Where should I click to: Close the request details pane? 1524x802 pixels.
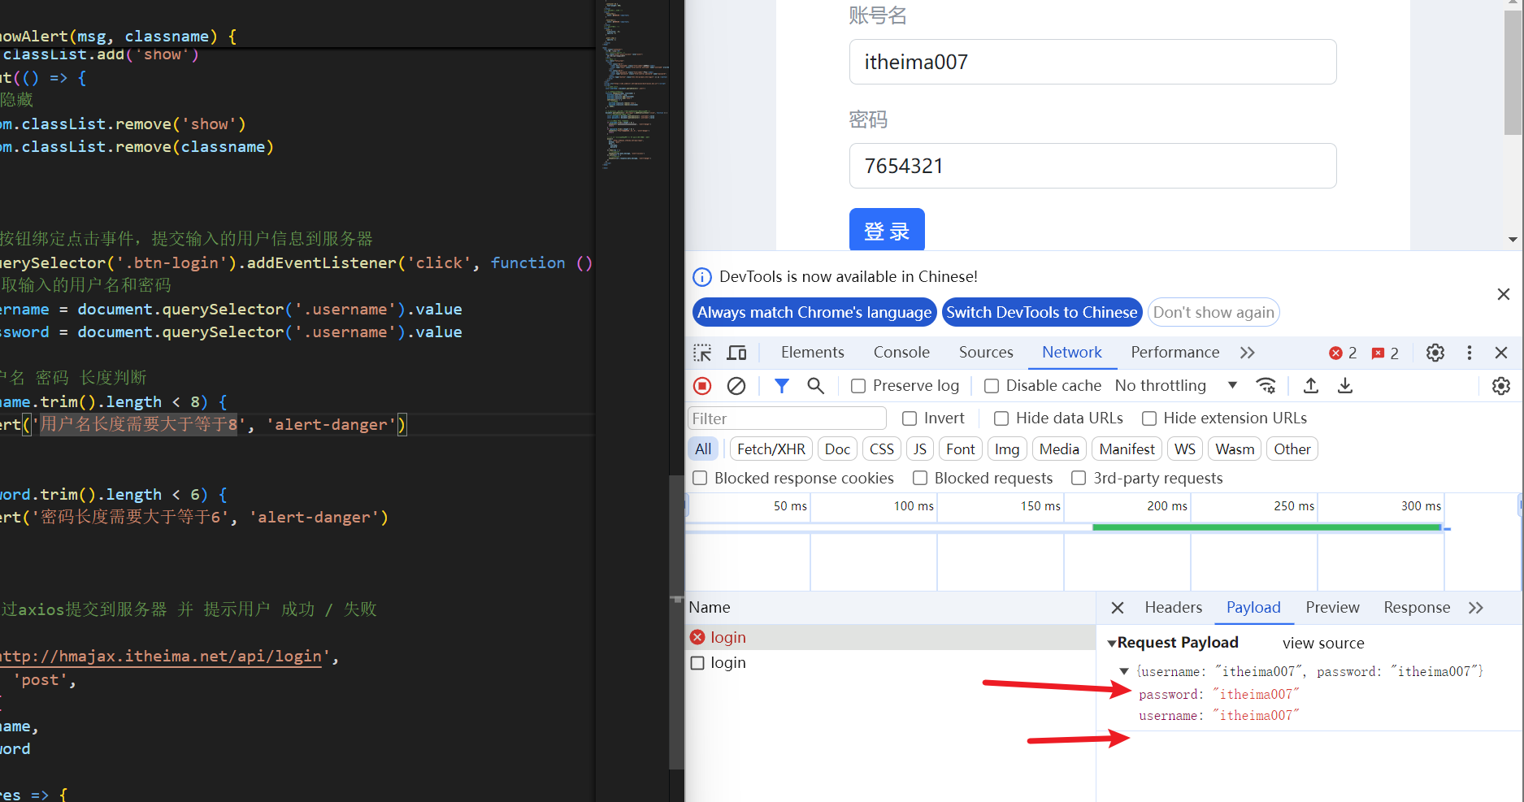(1118, 608)
